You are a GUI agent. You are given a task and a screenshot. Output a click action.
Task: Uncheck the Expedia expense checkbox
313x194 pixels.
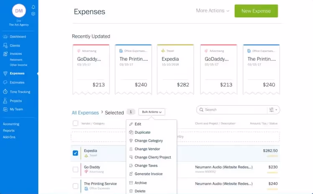[x=75, y=153]
